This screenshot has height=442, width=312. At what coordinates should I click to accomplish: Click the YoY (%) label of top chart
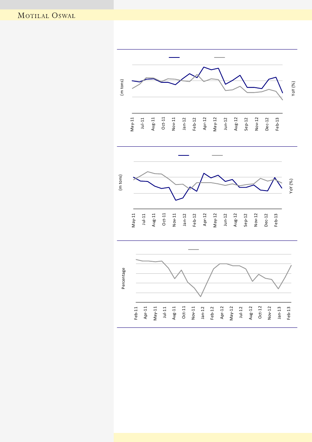coord(293,89)
